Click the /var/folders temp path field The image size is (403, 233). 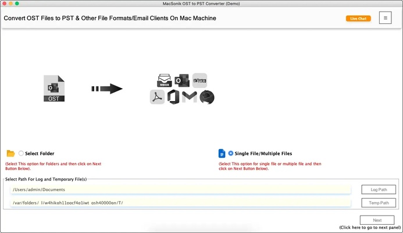[180, 203]
